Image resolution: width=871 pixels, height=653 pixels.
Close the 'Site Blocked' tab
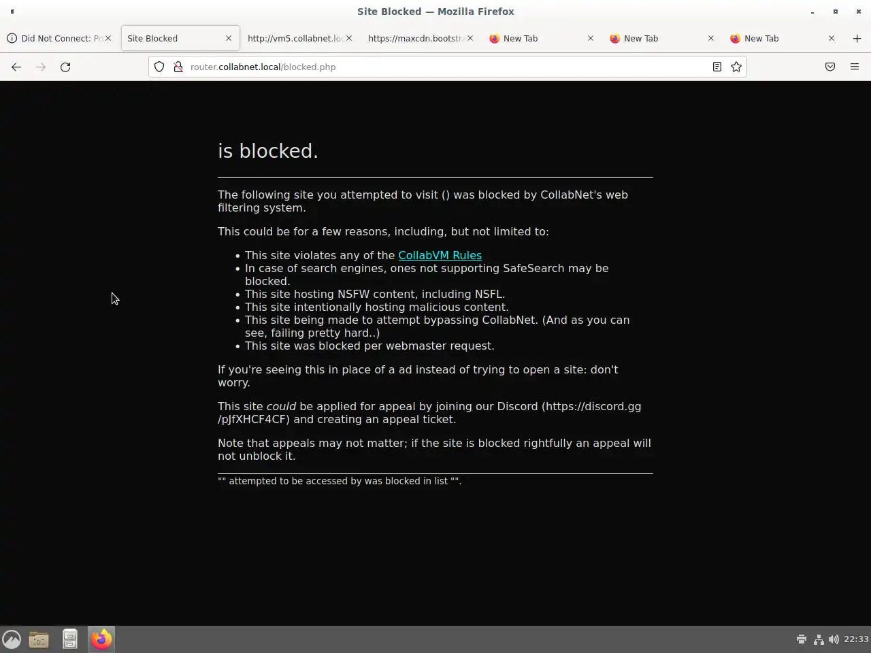tap(229, 38)
